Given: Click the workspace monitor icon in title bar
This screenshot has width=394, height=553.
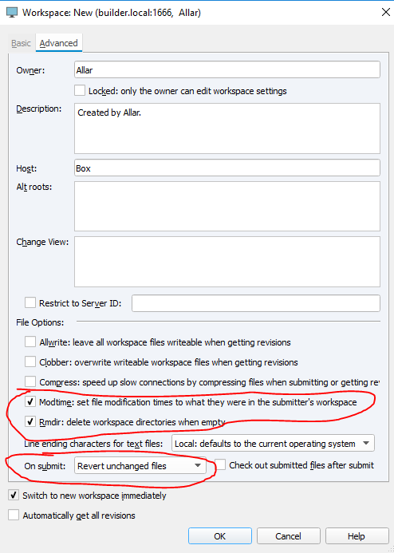Looking at the screenshot, I should click(12, 13).
